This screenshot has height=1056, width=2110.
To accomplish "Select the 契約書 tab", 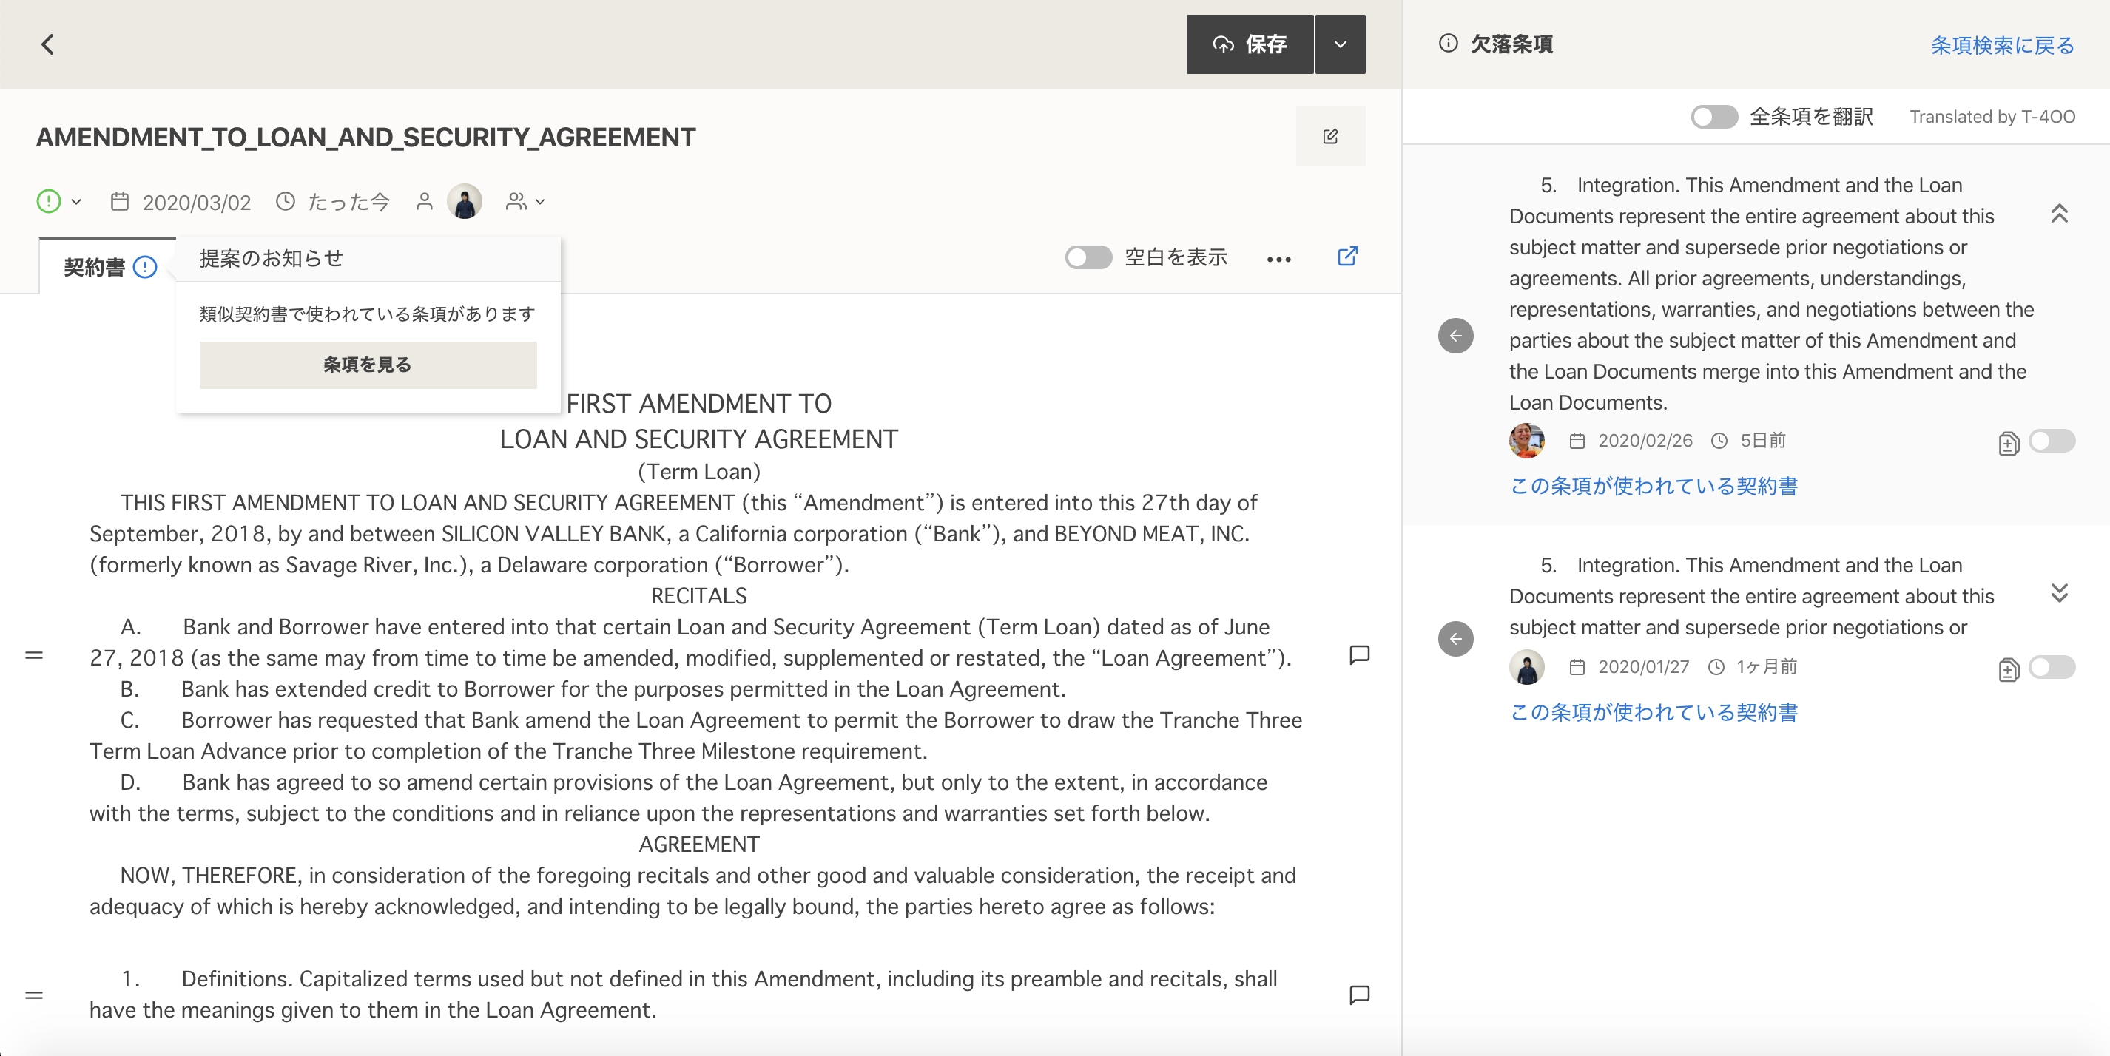I will click(x=94, y=268).
